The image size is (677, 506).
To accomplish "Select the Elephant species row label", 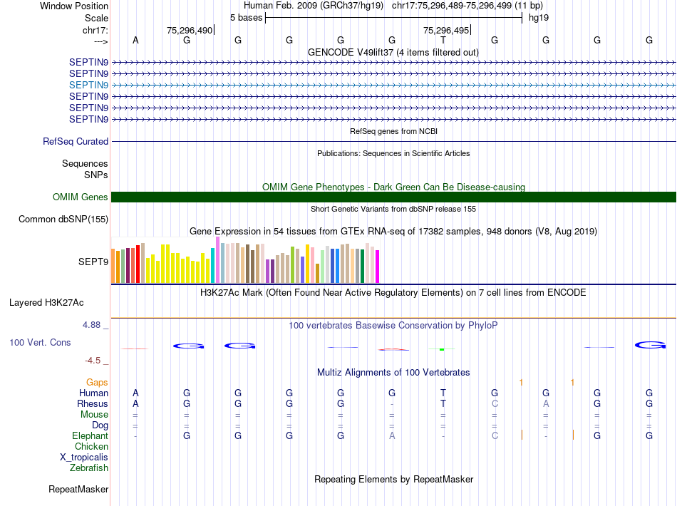I will 91,435.
